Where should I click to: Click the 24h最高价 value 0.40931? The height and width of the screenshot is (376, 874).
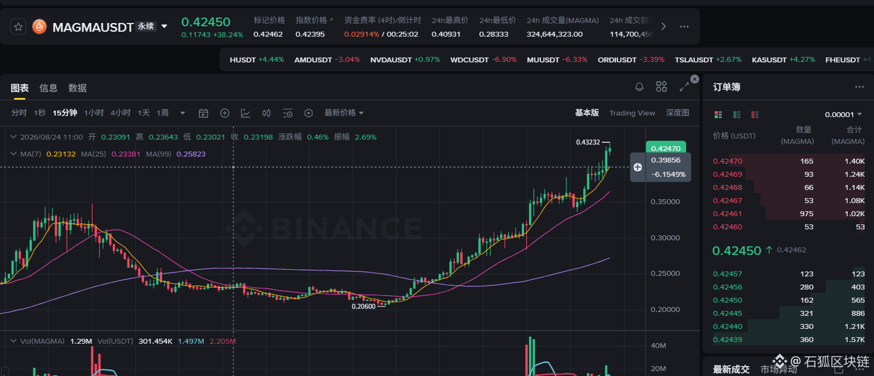click(446, 34)
